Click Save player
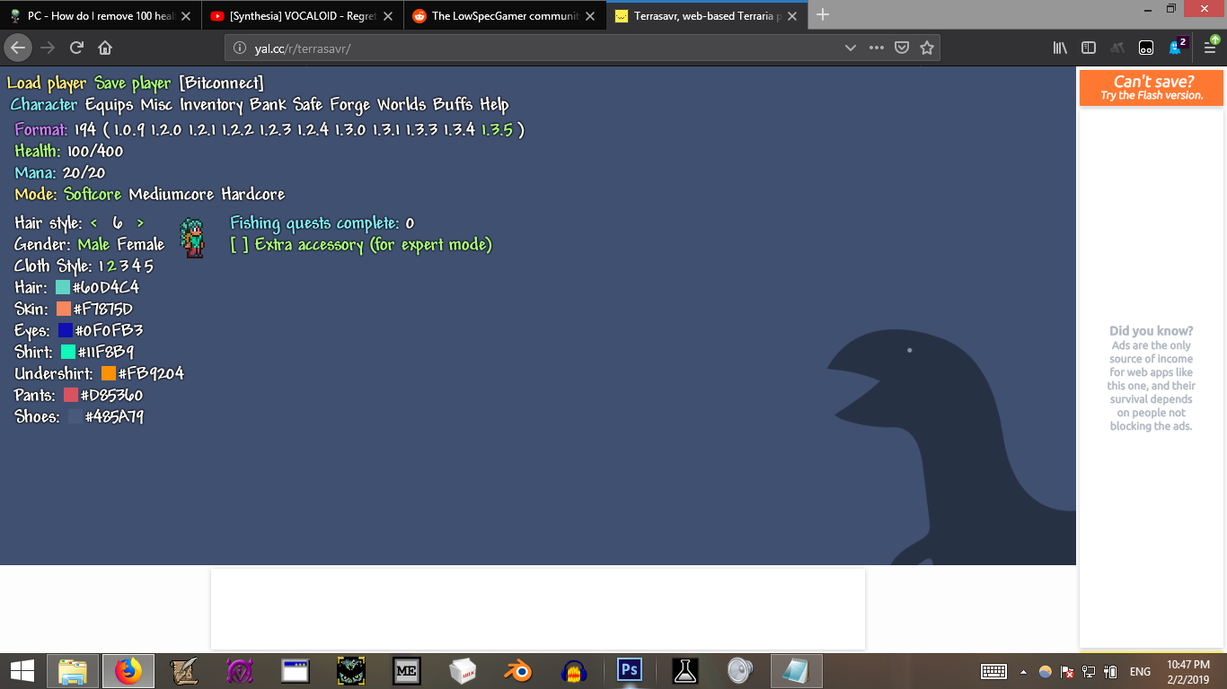The image size is (1227, 689). (133, 83)
